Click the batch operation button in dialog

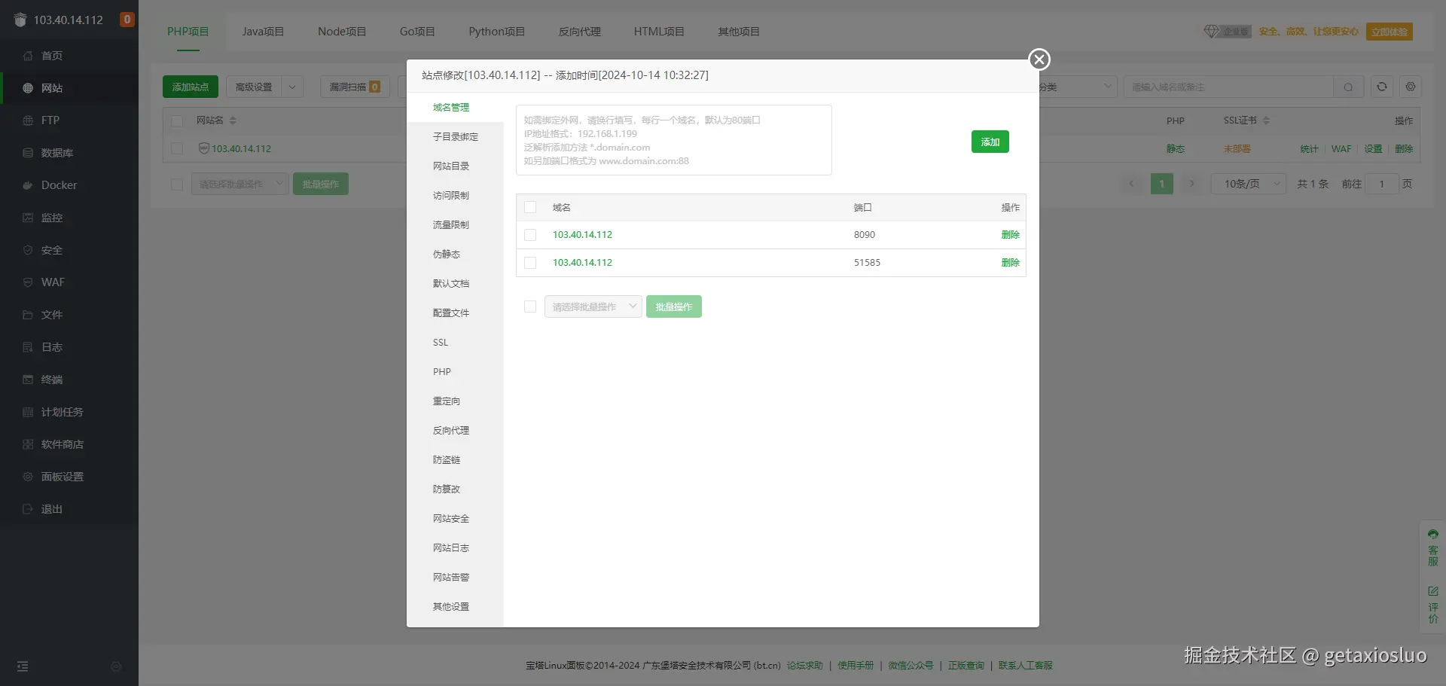pyautogui.click(x=674, y=306)
